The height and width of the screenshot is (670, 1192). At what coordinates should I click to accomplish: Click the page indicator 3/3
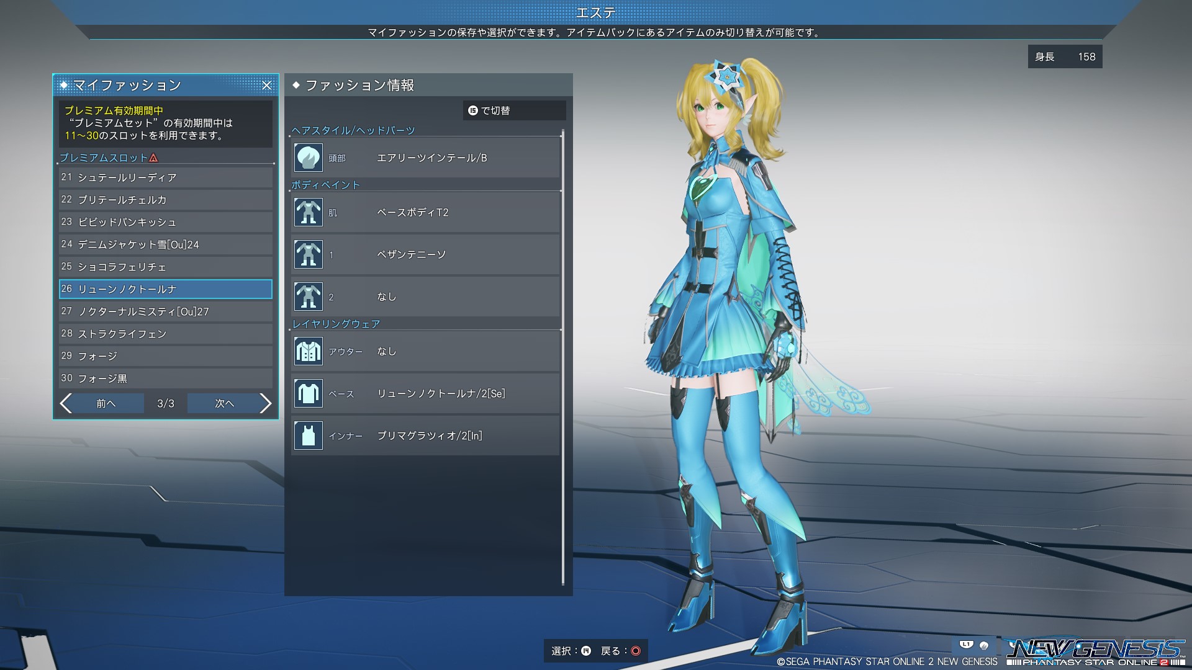tap(166, 404)
